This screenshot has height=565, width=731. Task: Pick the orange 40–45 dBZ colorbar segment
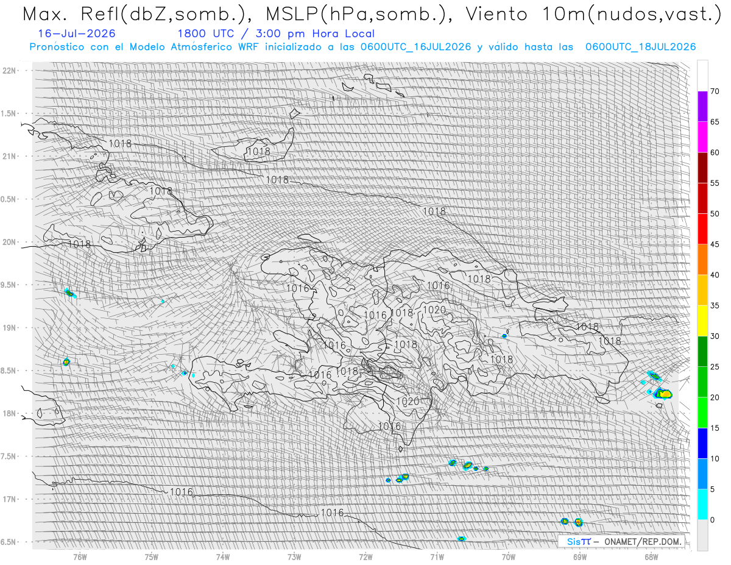pos(702,260)
